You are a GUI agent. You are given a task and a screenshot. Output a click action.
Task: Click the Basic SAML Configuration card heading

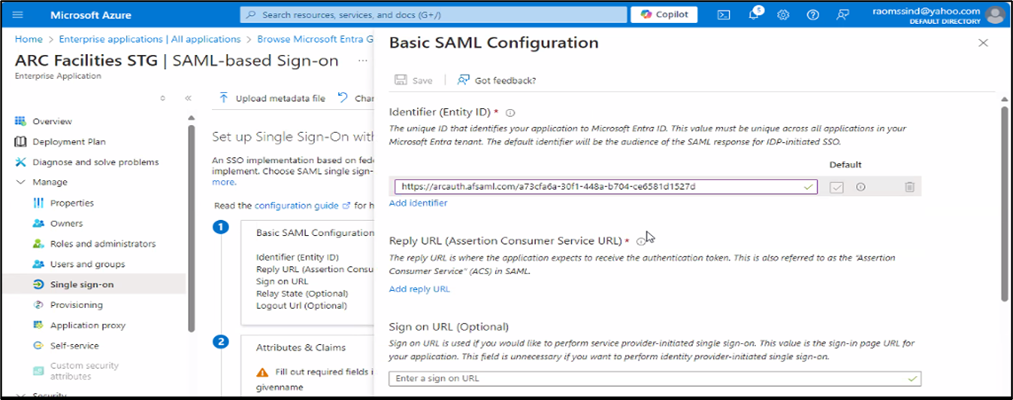pos(315,232)
